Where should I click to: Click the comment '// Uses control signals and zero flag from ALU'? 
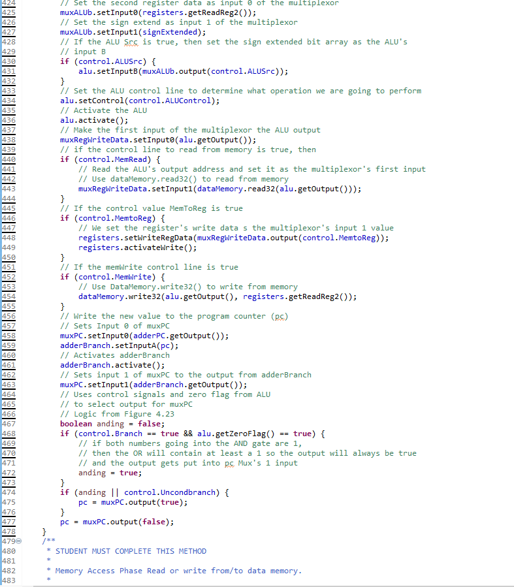(x=165, y=394)
